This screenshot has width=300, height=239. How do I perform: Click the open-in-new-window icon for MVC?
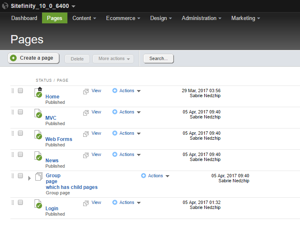point(86,113)
